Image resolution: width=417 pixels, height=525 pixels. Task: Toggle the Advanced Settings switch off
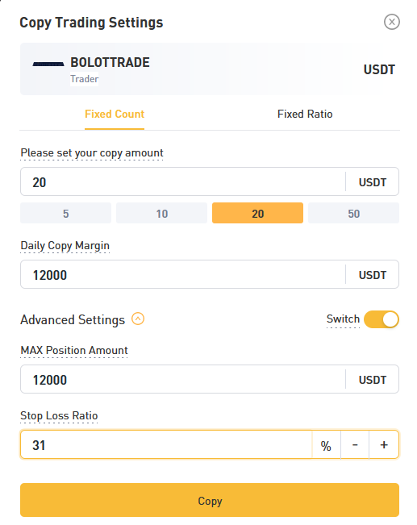(382, 319)
